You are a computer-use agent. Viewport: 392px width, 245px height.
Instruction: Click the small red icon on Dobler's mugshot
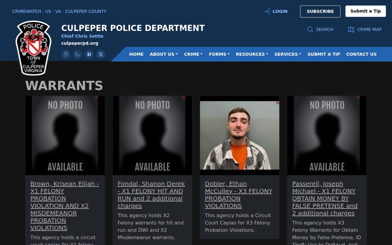coord(278,103)
